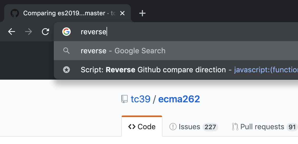Click the repository book icon beside tc39
Viewport: 298px width, 144px height.
(124, 99)
